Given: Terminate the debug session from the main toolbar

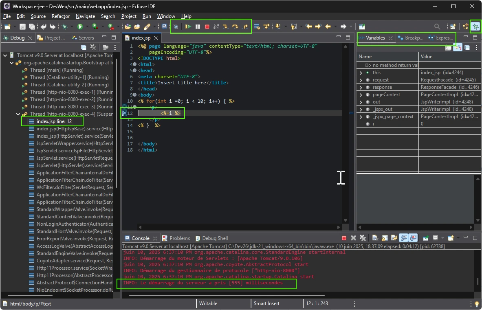Looking at the screenshot, I should [x=207, y=27].
